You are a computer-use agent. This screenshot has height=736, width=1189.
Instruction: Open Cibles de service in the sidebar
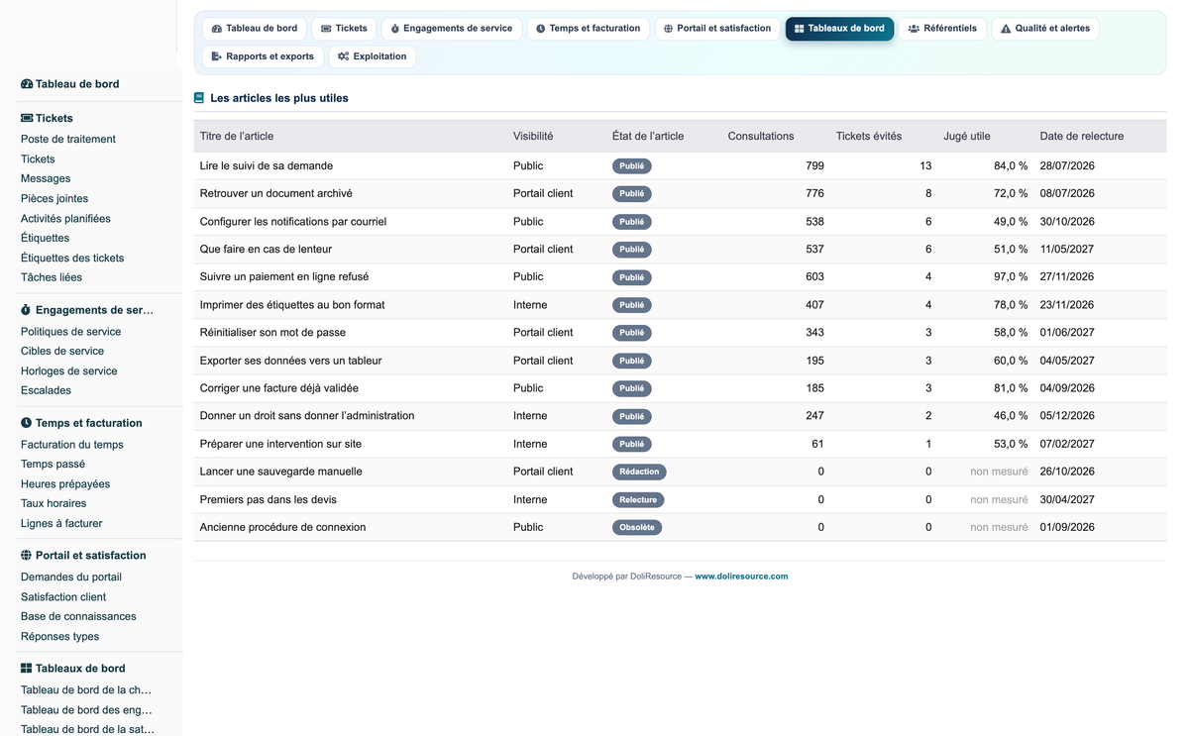point(62,352)
